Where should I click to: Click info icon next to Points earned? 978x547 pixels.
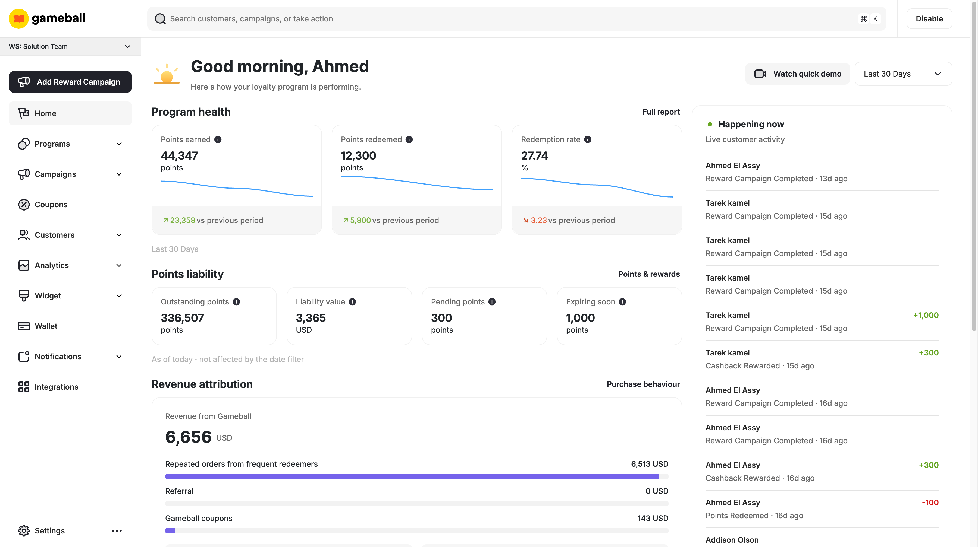pos(218,139)
